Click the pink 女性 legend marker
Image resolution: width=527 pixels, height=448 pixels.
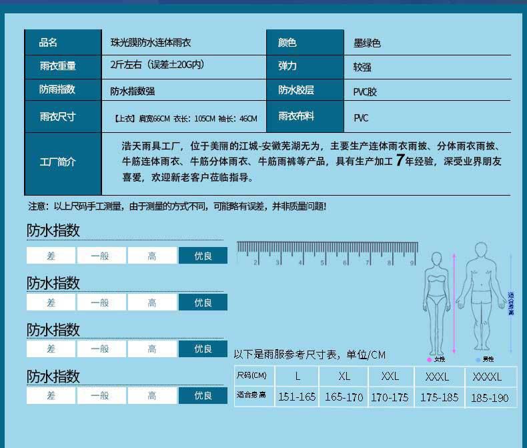click(430, 359)
